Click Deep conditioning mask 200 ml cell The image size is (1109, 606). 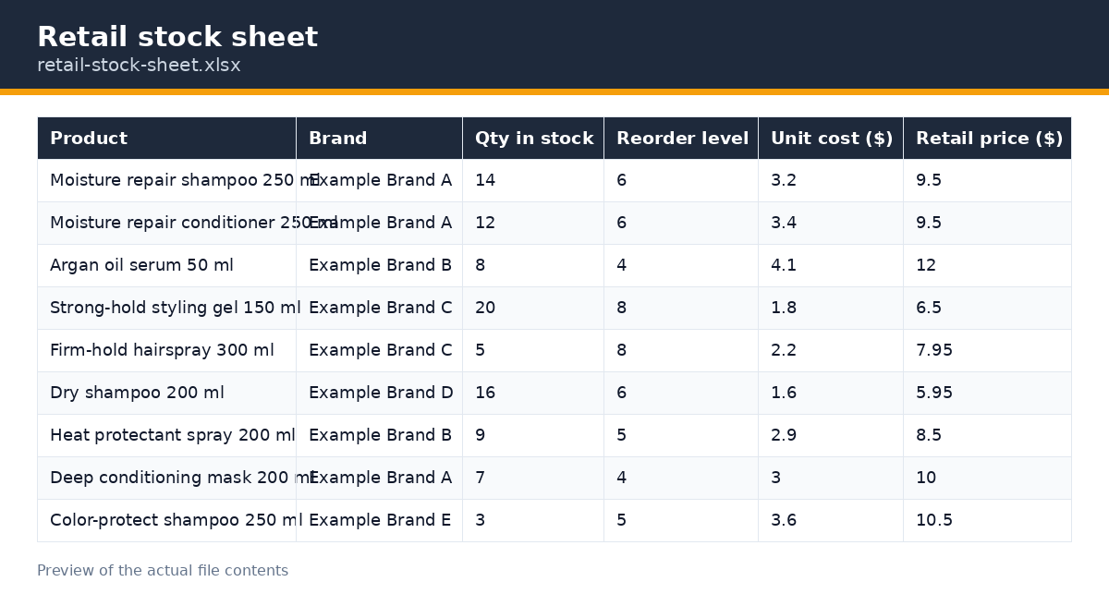click(166, 479)
